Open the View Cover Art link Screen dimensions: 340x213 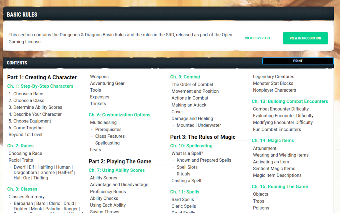258,38
